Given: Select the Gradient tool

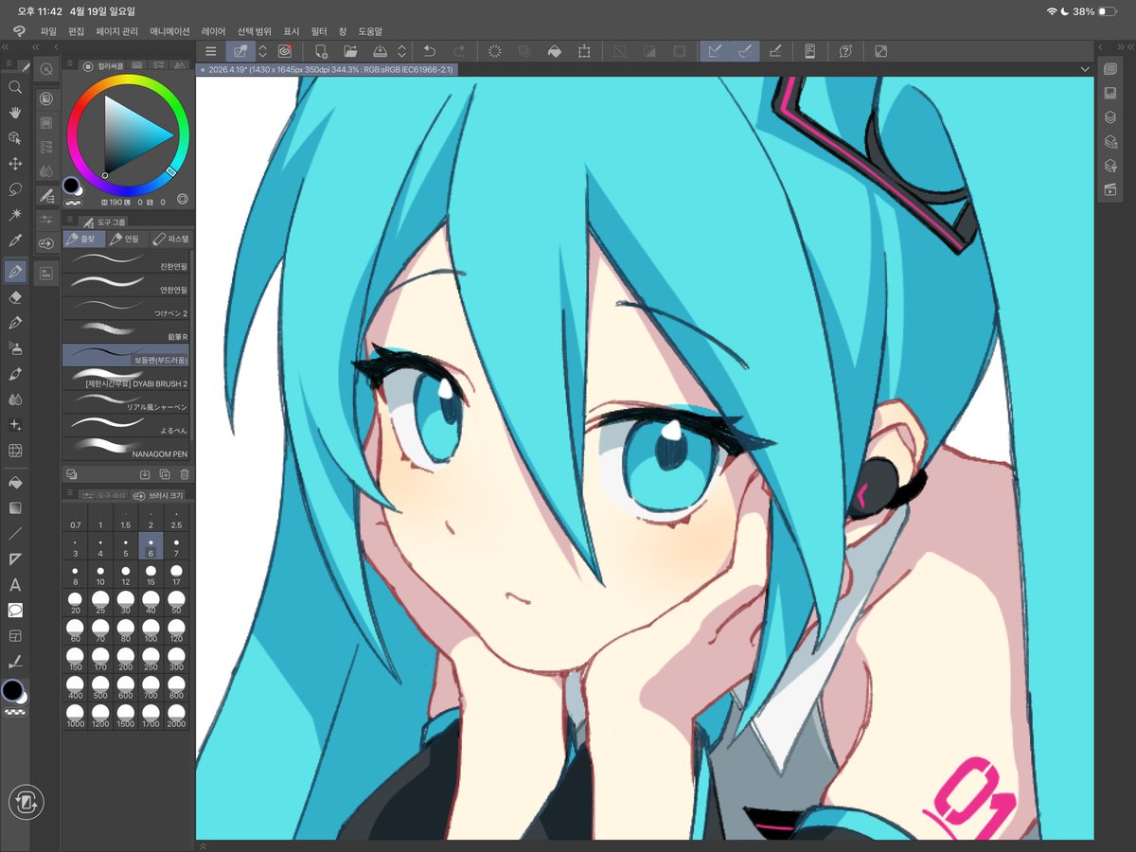Looking at the screenshot, I should [x=15, y=507].
